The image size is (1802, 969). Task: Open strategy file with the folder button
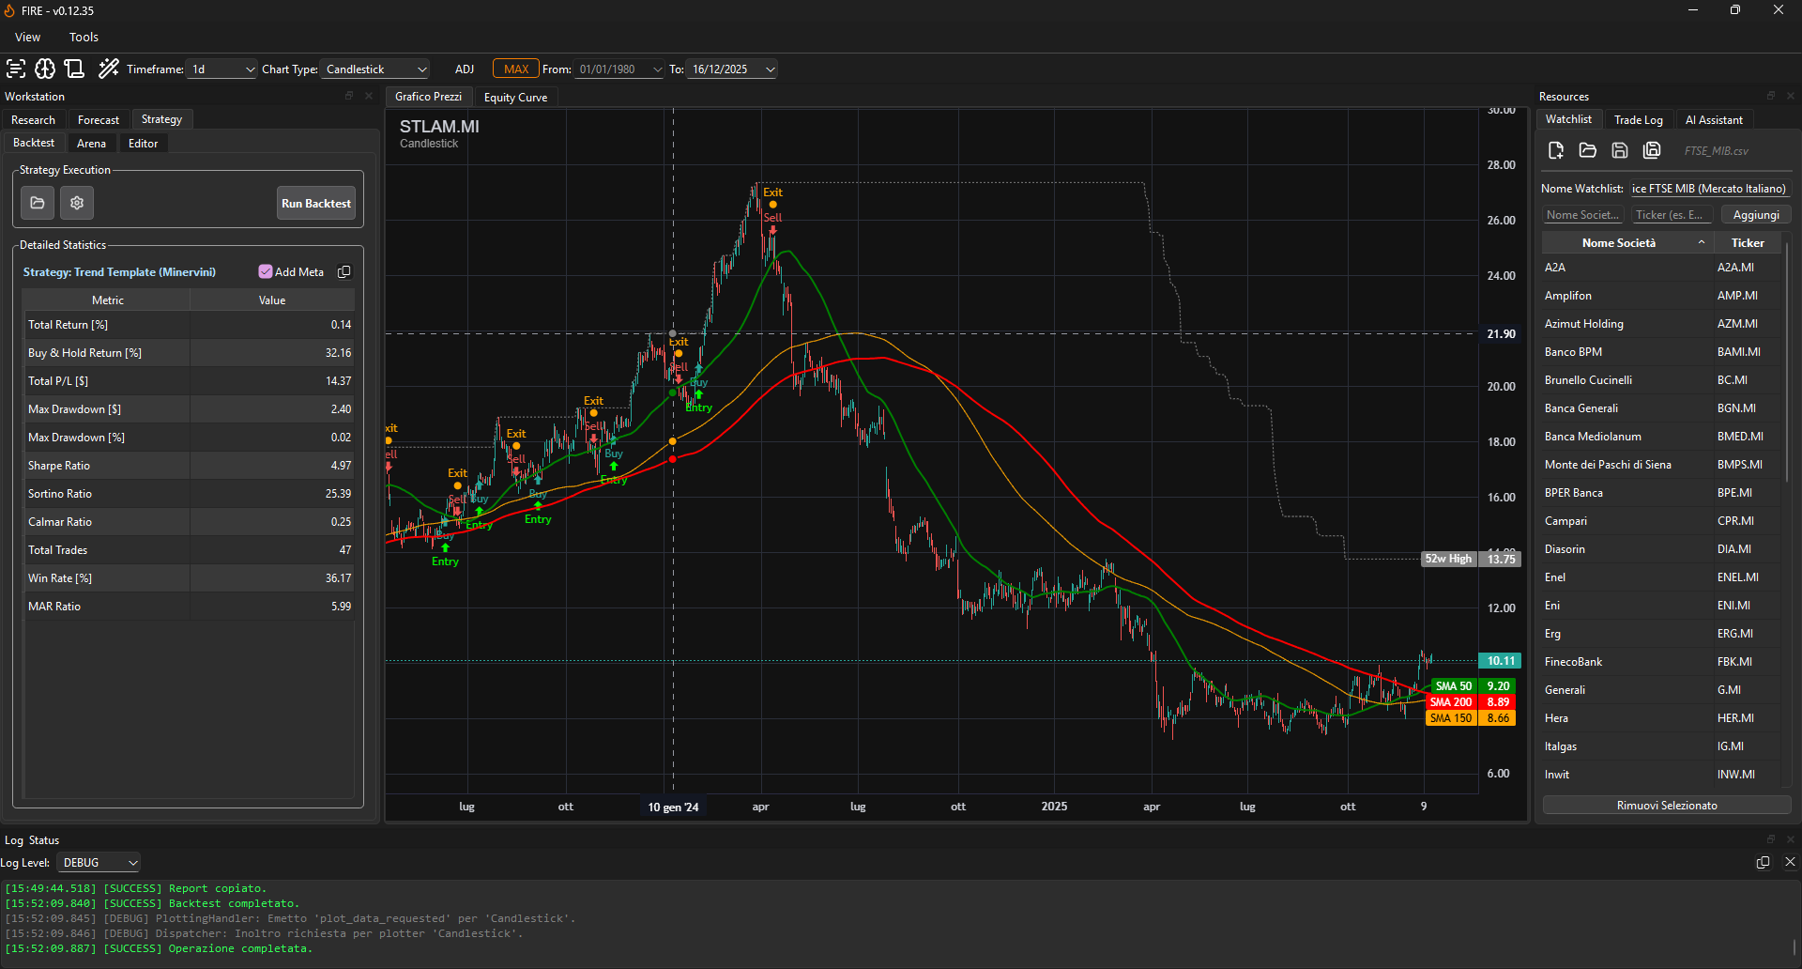38,203
